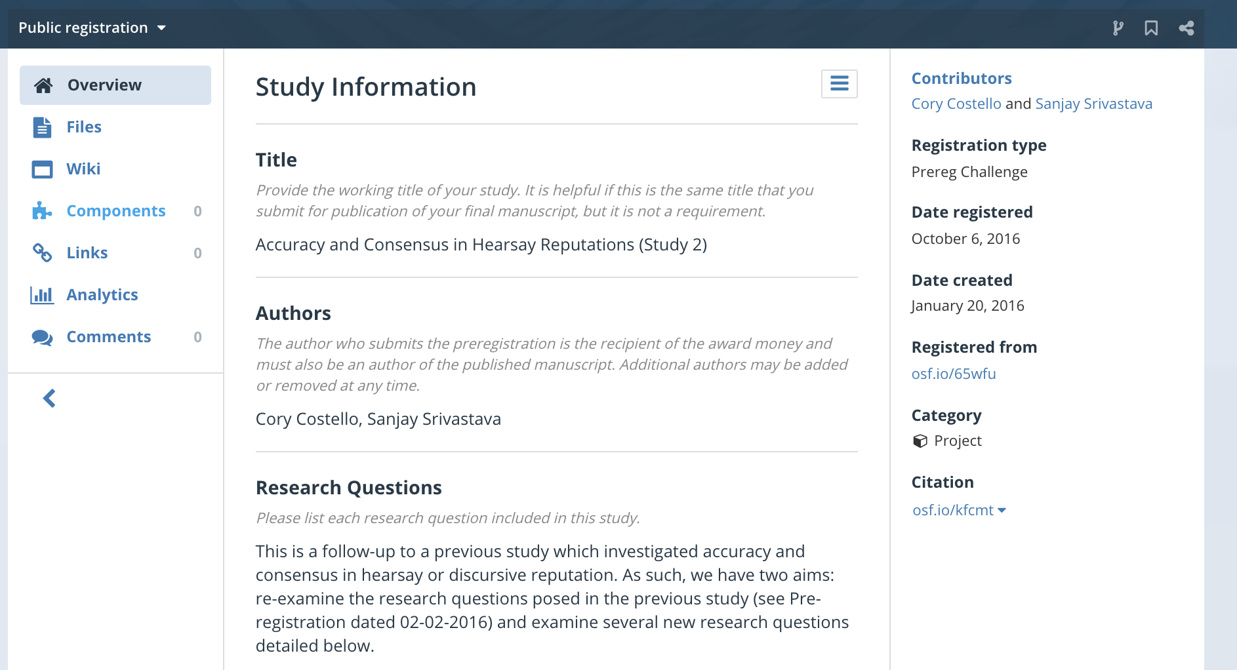Open Sanjay Srivastava's contributor profile

coord(1093,104)
